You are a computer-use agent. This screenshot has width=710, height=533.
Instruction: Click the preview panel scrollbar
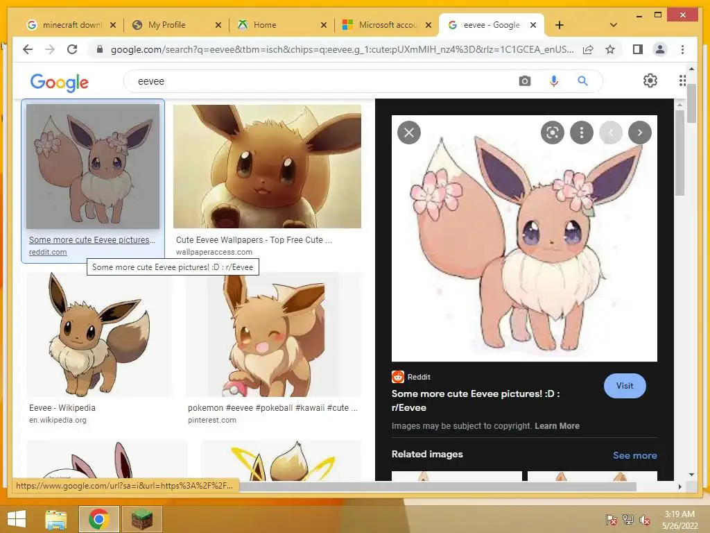(x=679, y=152)
